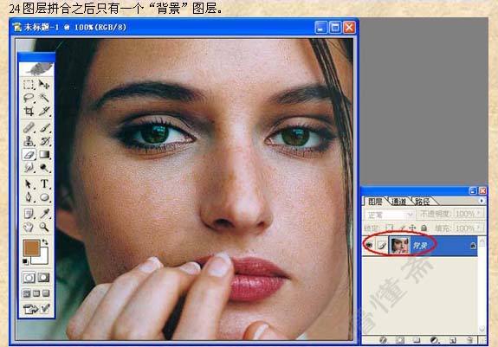Open the adjustment layer menu icon
Screen dimensions: 498x347
point(434,340)
